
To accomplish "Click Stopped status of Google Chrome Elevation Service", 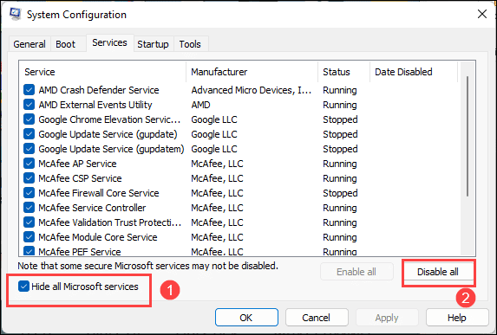I will [340, 119].
